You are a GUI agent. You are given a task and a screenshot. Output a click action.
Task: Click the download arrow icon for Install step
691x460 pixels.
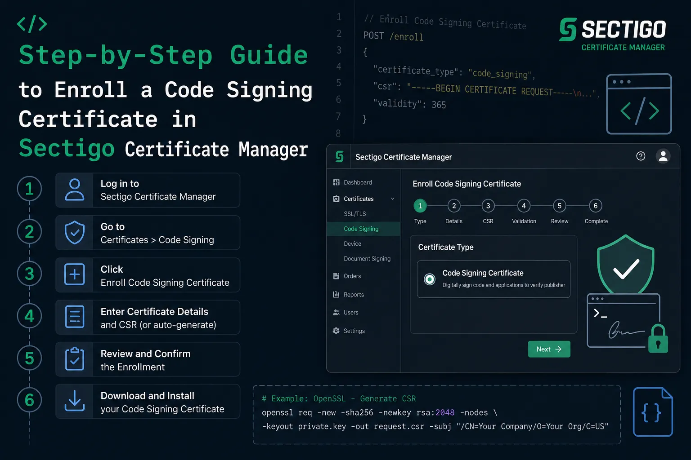tap(75, 401)
